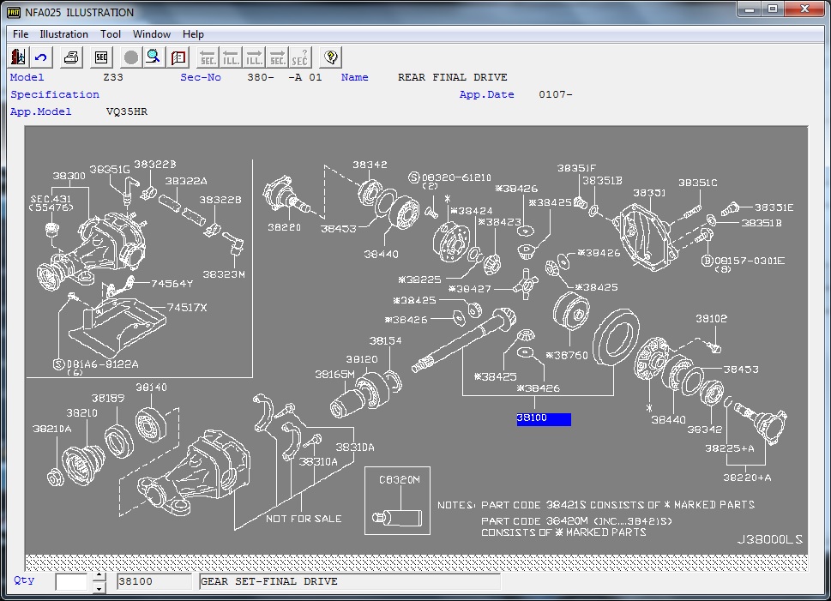
Task: Increase quantity with Qty up arrow
Action: click(x=99, y=576)
